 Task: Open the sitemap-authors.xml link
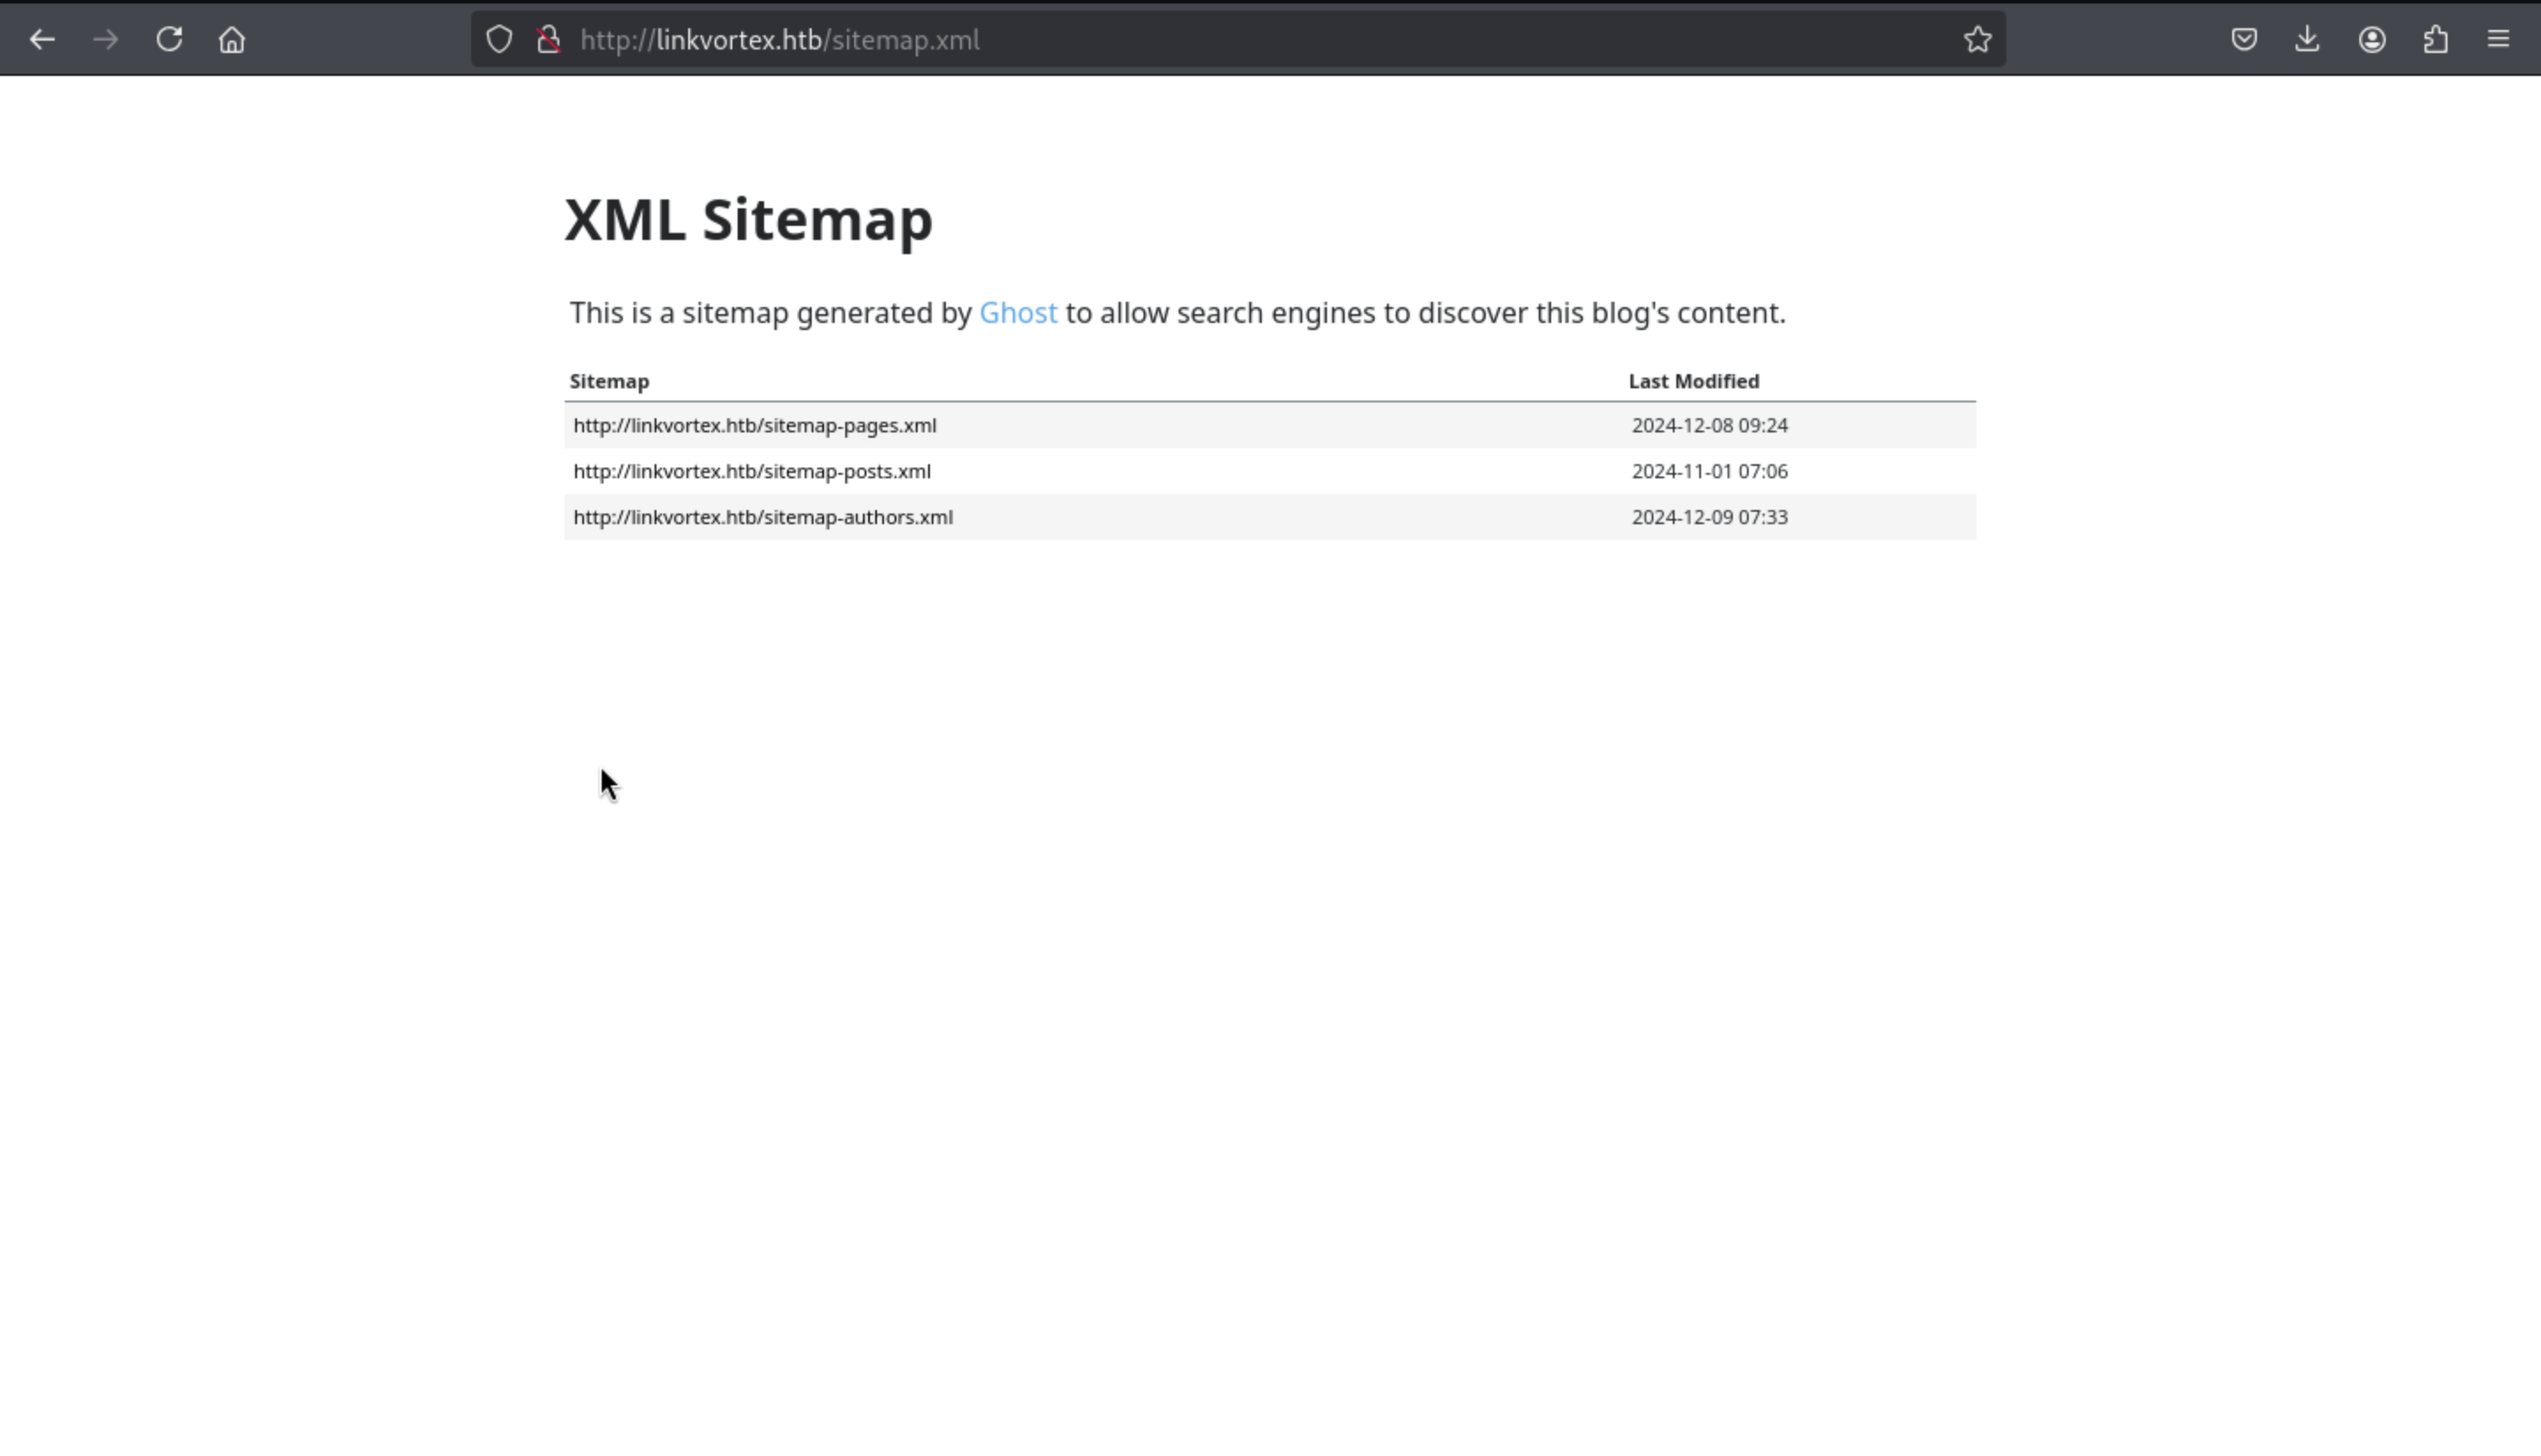(762, 518)
